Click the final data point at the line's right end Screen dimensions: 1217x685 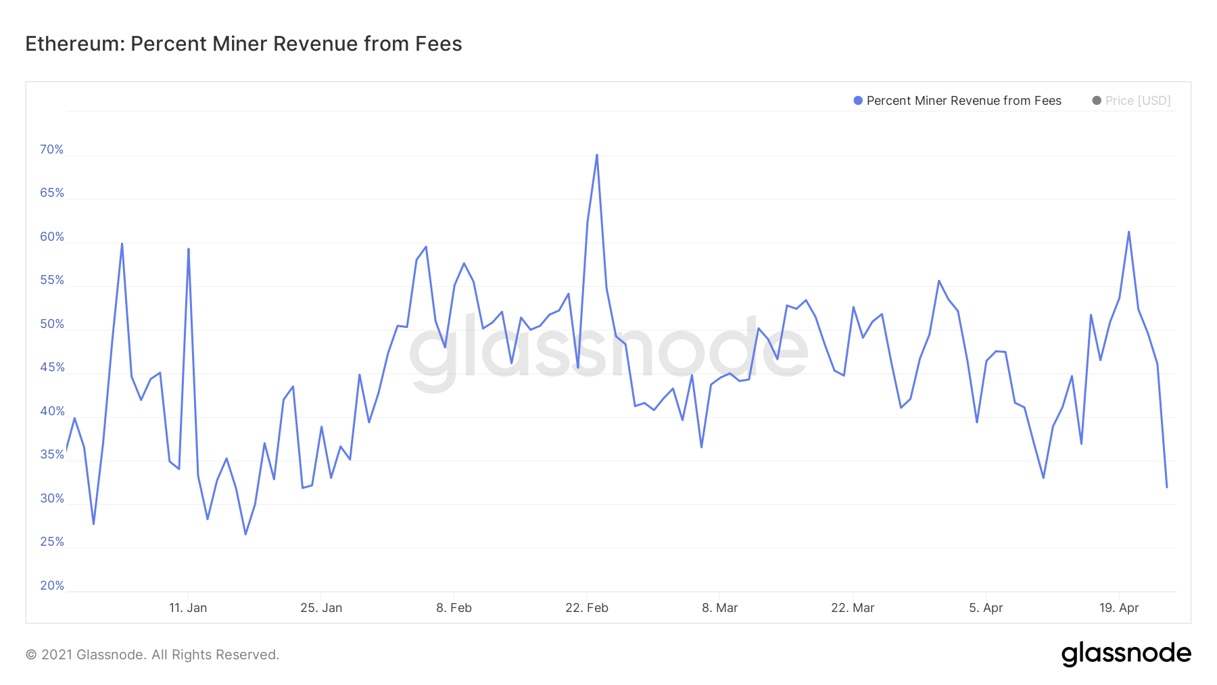tap(1166, 487)
